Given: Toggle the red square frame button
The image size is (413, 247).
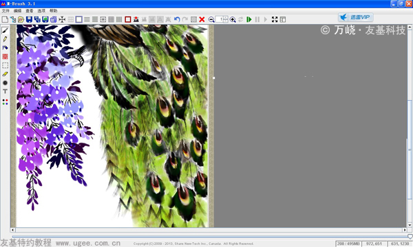Looking at the screenshot, I should pyautogui.click(x=128, y=19).
